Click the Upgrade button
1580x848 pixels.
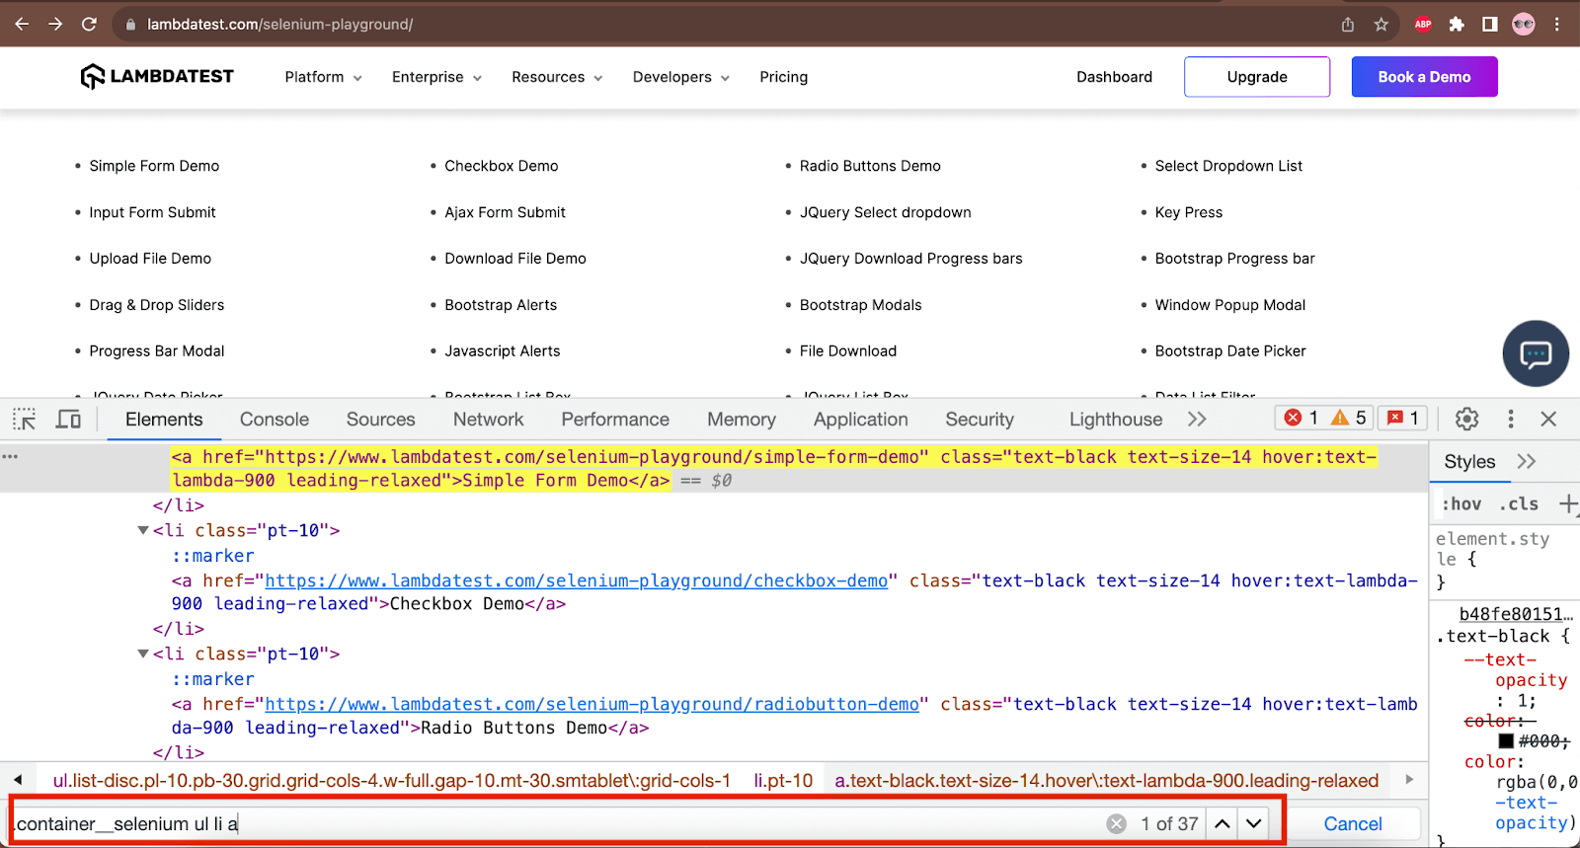(1257, 77)
